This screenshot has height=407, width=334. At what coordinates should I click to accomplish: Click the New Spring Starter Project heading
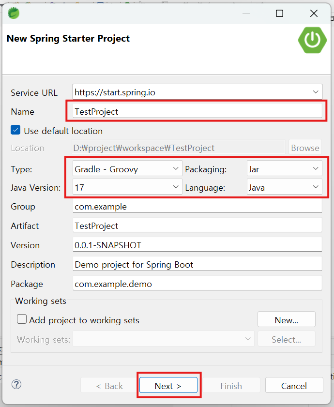[68, 38]
